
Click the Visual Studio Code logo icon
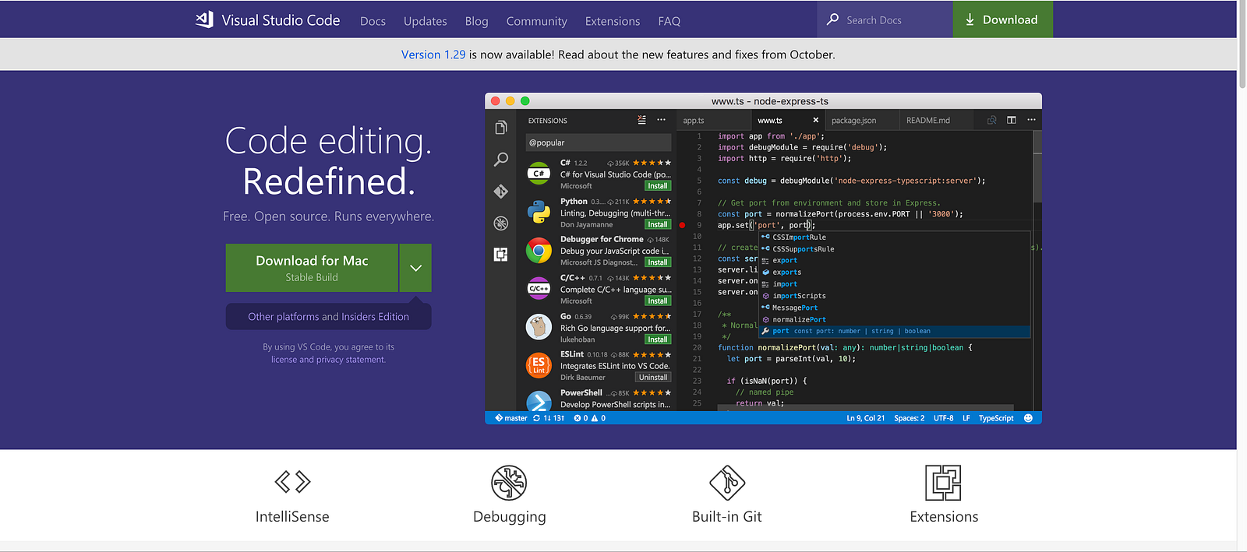204,19
